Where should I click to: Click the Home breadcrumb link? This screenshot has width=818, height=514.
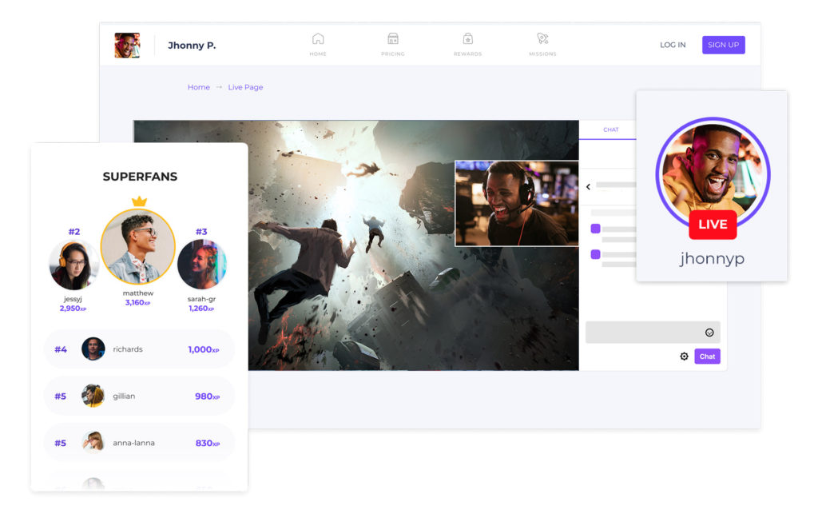click(x=198, y=87)
